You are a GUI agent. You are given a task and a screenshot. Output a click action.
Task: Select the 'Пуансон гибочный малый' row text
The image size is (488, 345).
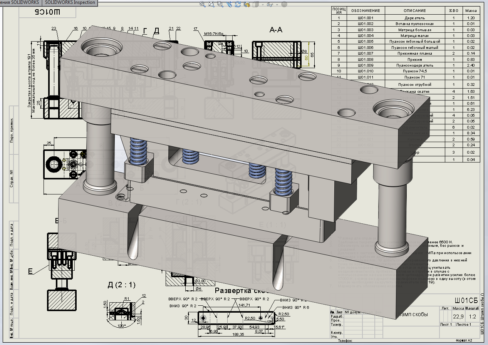[415, 47]
